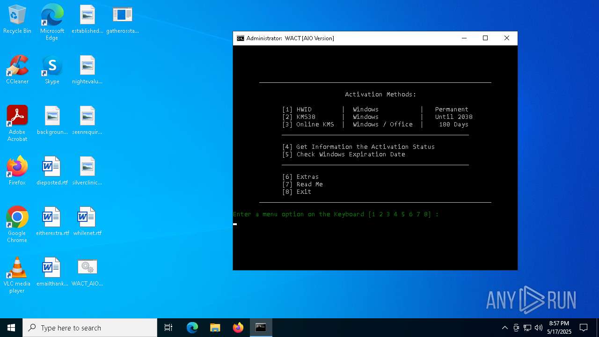Show hidden system tray icons
The height and width of the screenshot is (337, 599).
click(x=504, y=328)
